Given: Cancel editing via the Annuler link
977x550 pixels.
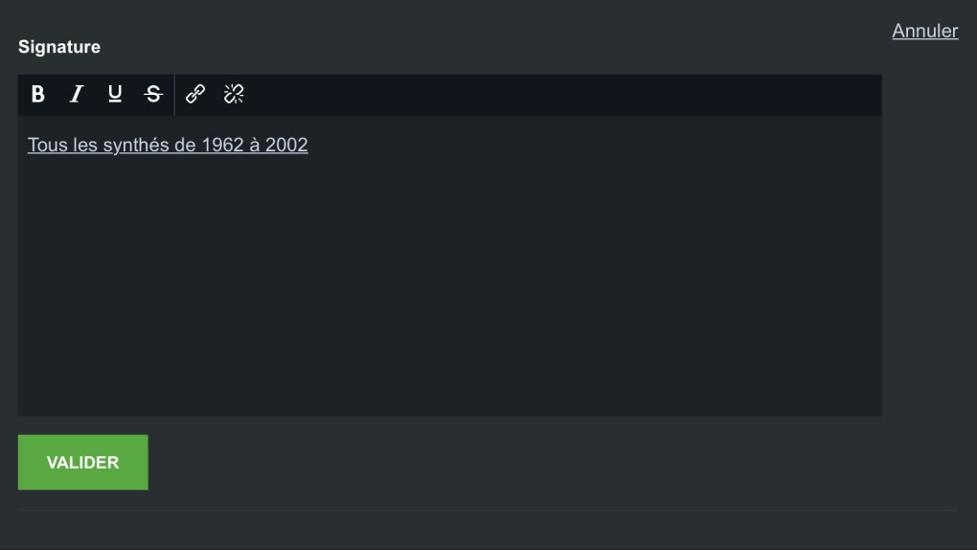Looking at the screenshot, I should [924, 31].
